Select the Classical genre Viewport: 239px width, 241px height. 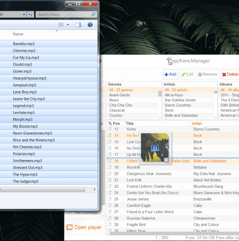[116, 110]
